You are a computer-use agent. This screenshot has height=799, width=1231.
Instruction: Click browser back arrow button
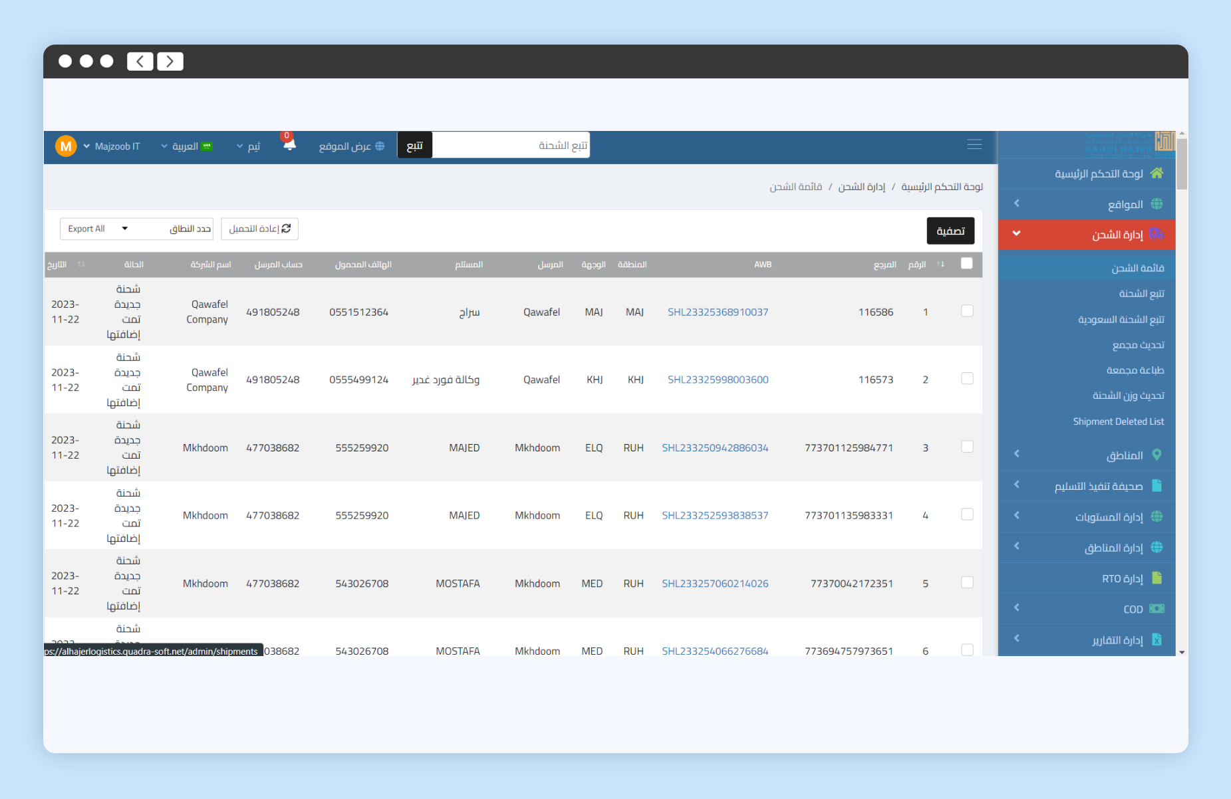click(x=140, y=61)
